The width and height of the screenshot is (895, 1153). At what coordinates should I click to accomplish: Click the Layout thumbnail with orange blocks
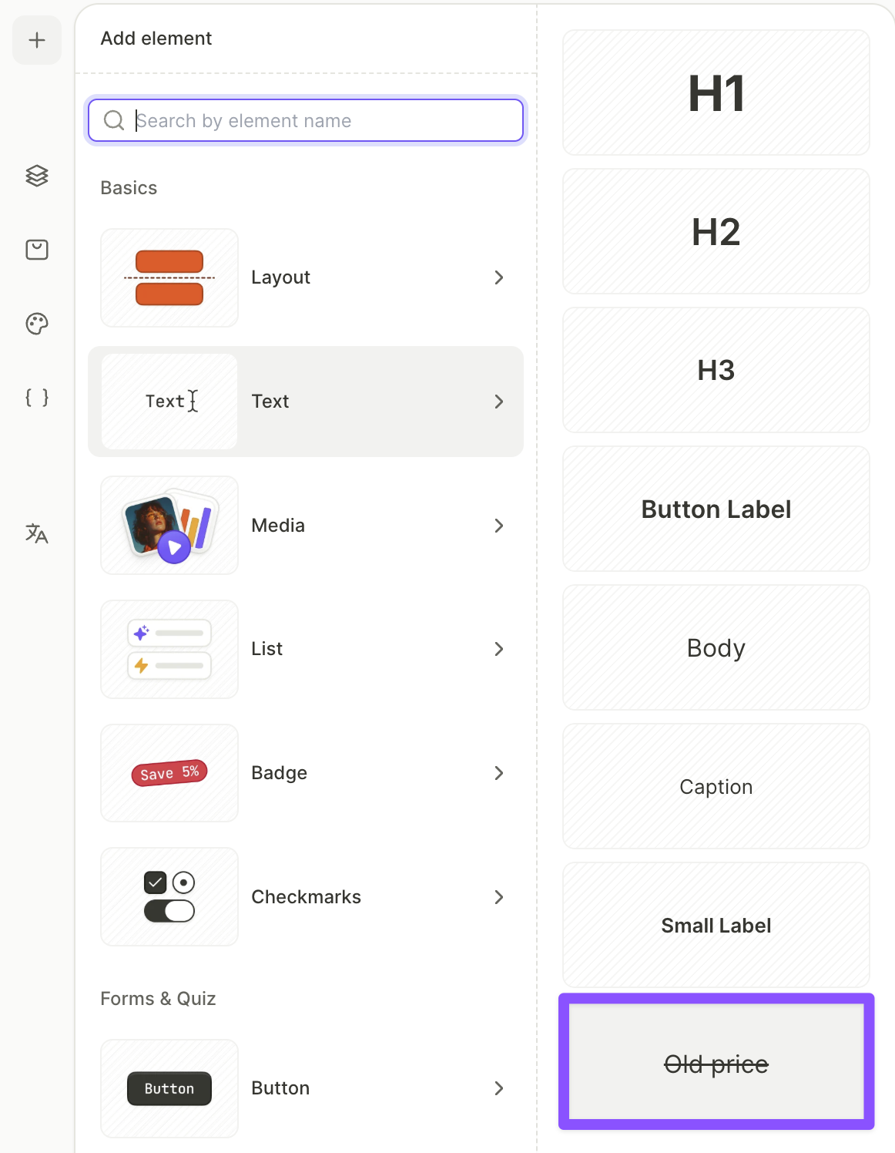click(169, 277)
